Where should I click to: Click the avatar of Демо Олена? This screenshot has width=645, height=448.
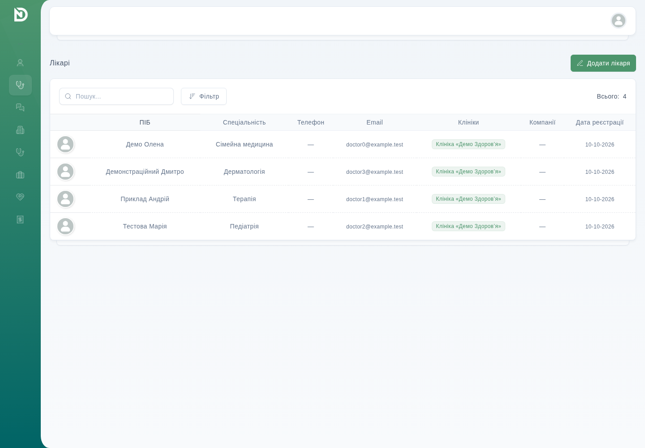pyautogui.click(x=65, y=144)
